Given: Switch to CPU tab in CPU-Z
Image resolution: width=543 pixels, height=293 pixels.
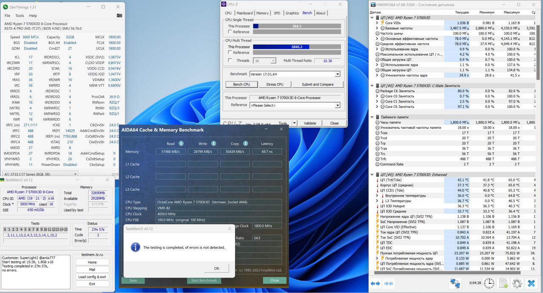Looking at the screenshot, I should [228, 13].
